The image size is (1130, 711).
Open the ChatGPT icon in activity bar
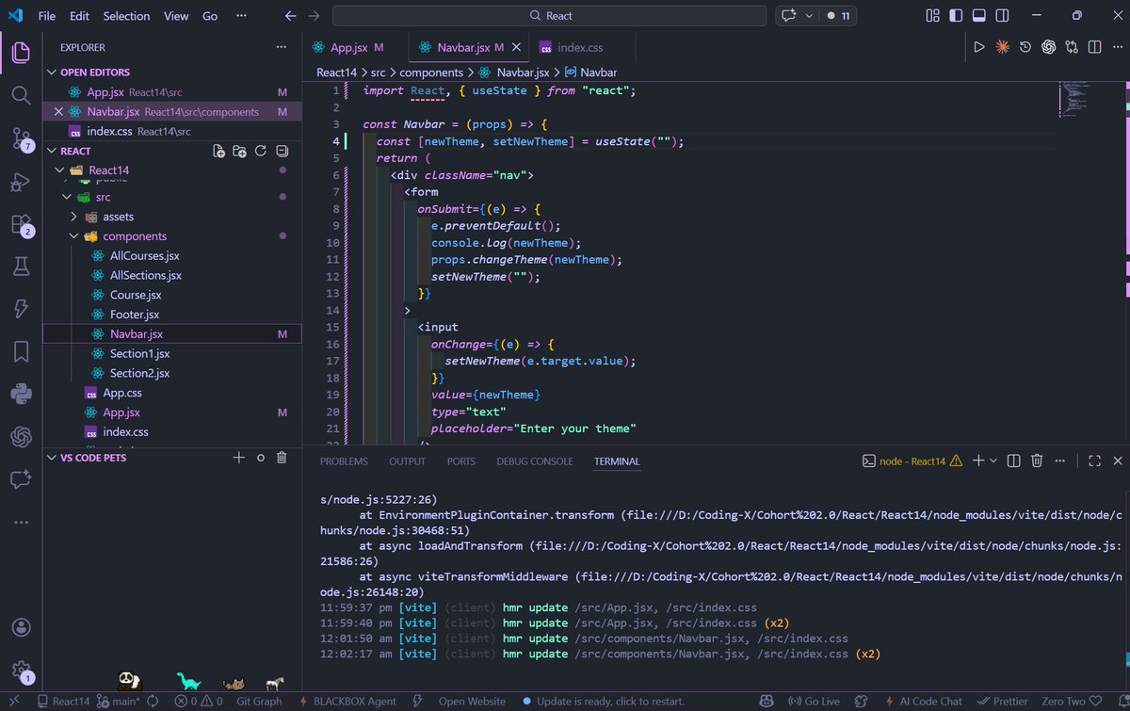tap(21, 437)
